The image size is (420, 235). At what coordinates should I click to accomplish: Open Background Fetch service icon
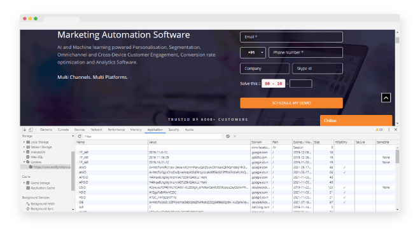28,204
